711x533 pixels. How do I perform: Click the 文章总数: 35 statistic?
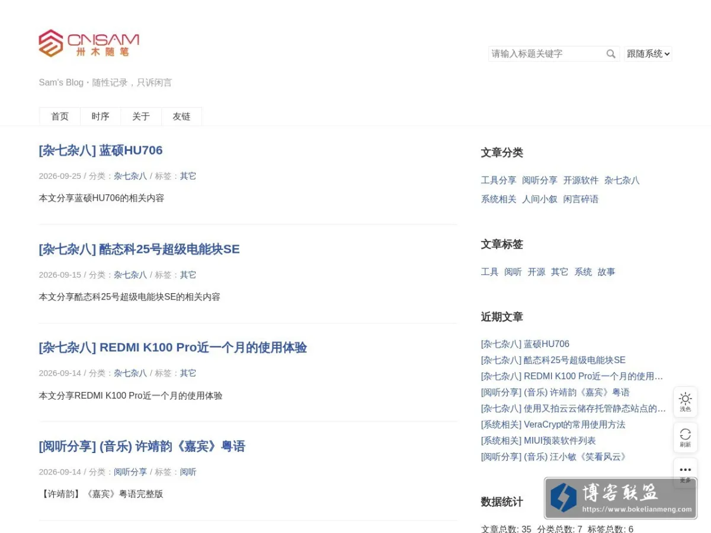tap(506, 529)
